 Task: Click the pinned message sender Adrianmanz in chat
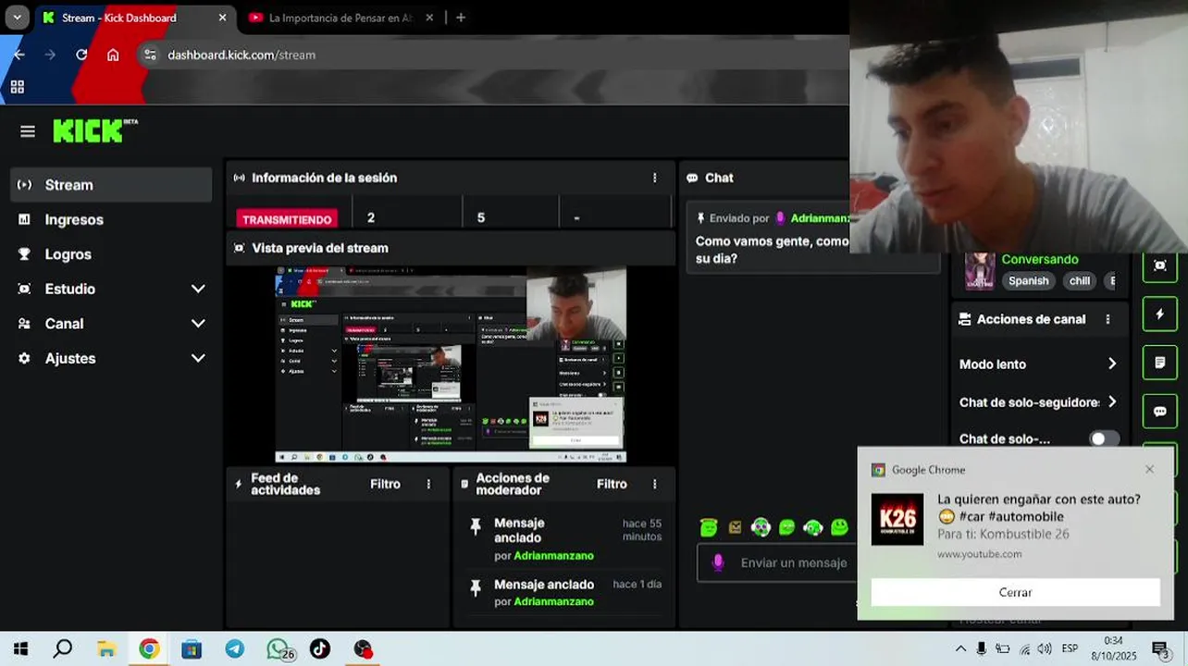click(819, 218)
